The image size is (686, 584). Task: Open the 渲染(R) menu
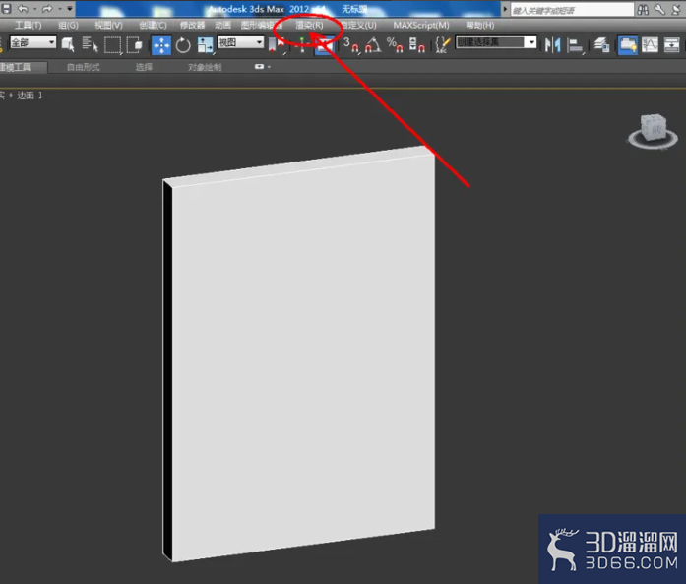coord(309,25)
